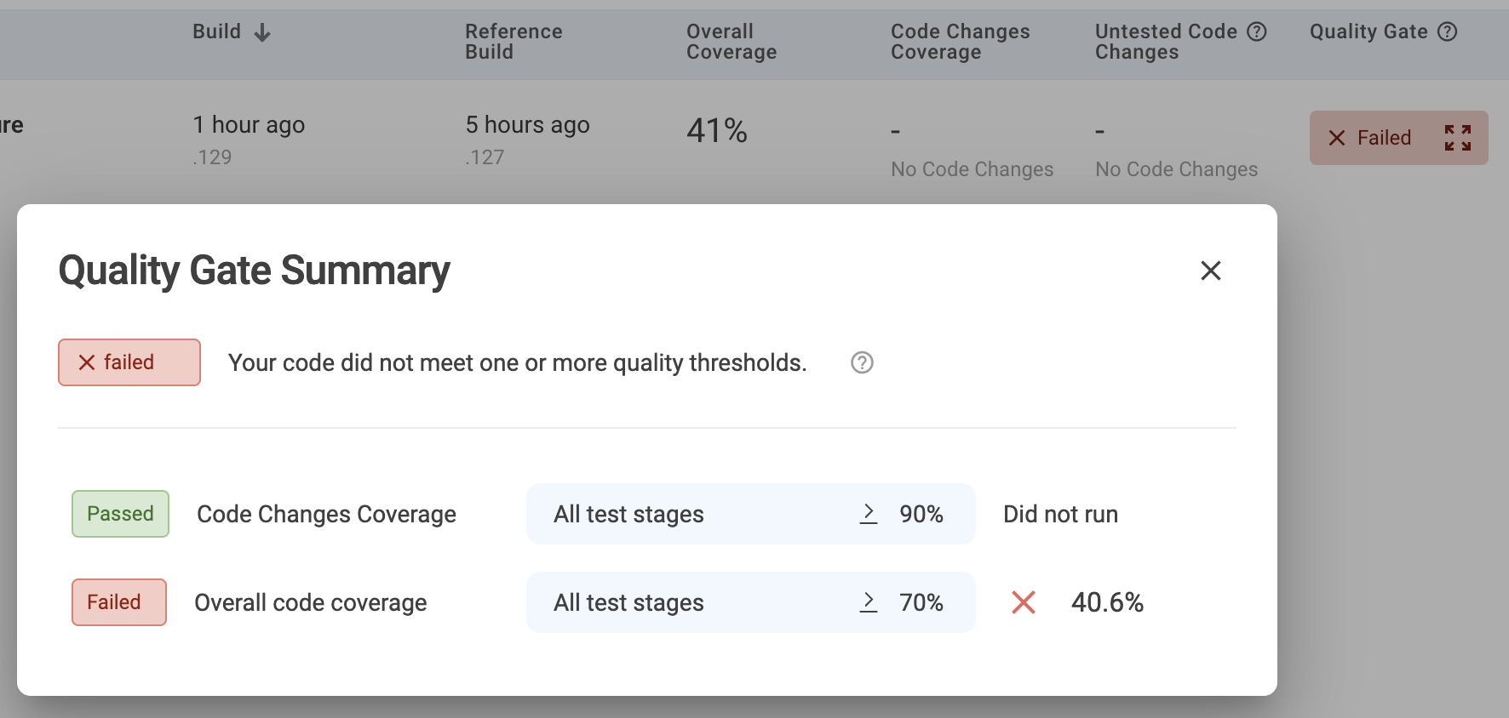The width and height of the screenshot is (1509, 718).
Task: Open the build from 1 hour ago
Action: [x=249, y=125]
